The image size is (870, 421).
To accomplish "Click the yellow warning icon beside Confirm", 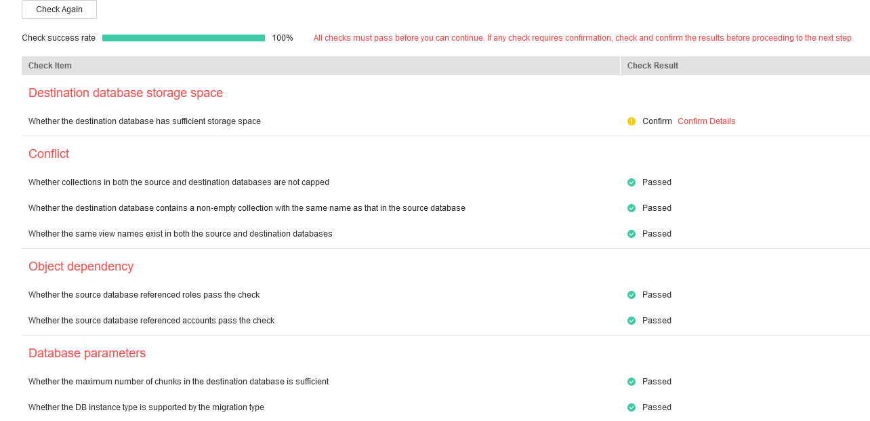I will 631,121.
